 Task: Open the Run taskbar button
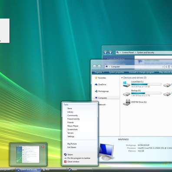click(x=54, y=170)
